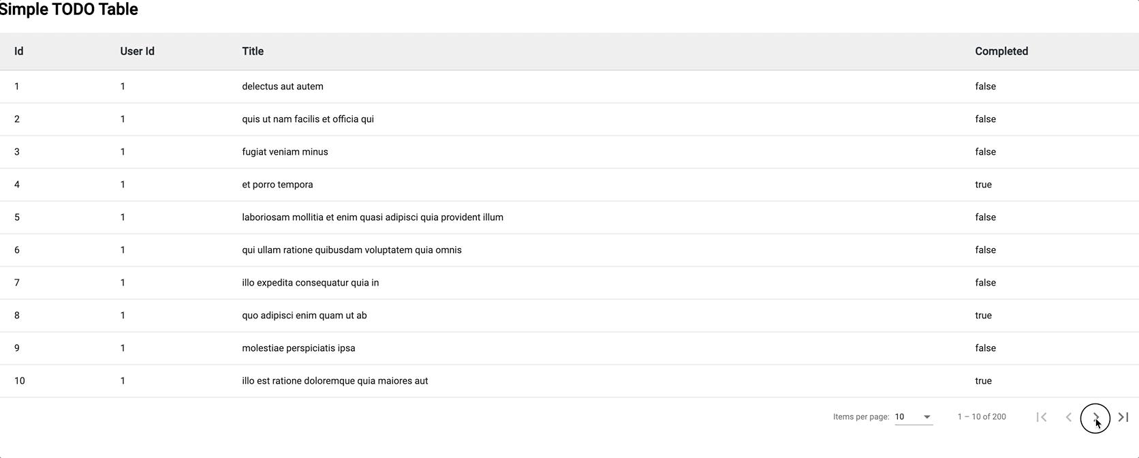The height and width of the screenshot is (458, 1139).
Task: Click the previous page arrow
Action: pyautogui.click(x=1069, y=417)
